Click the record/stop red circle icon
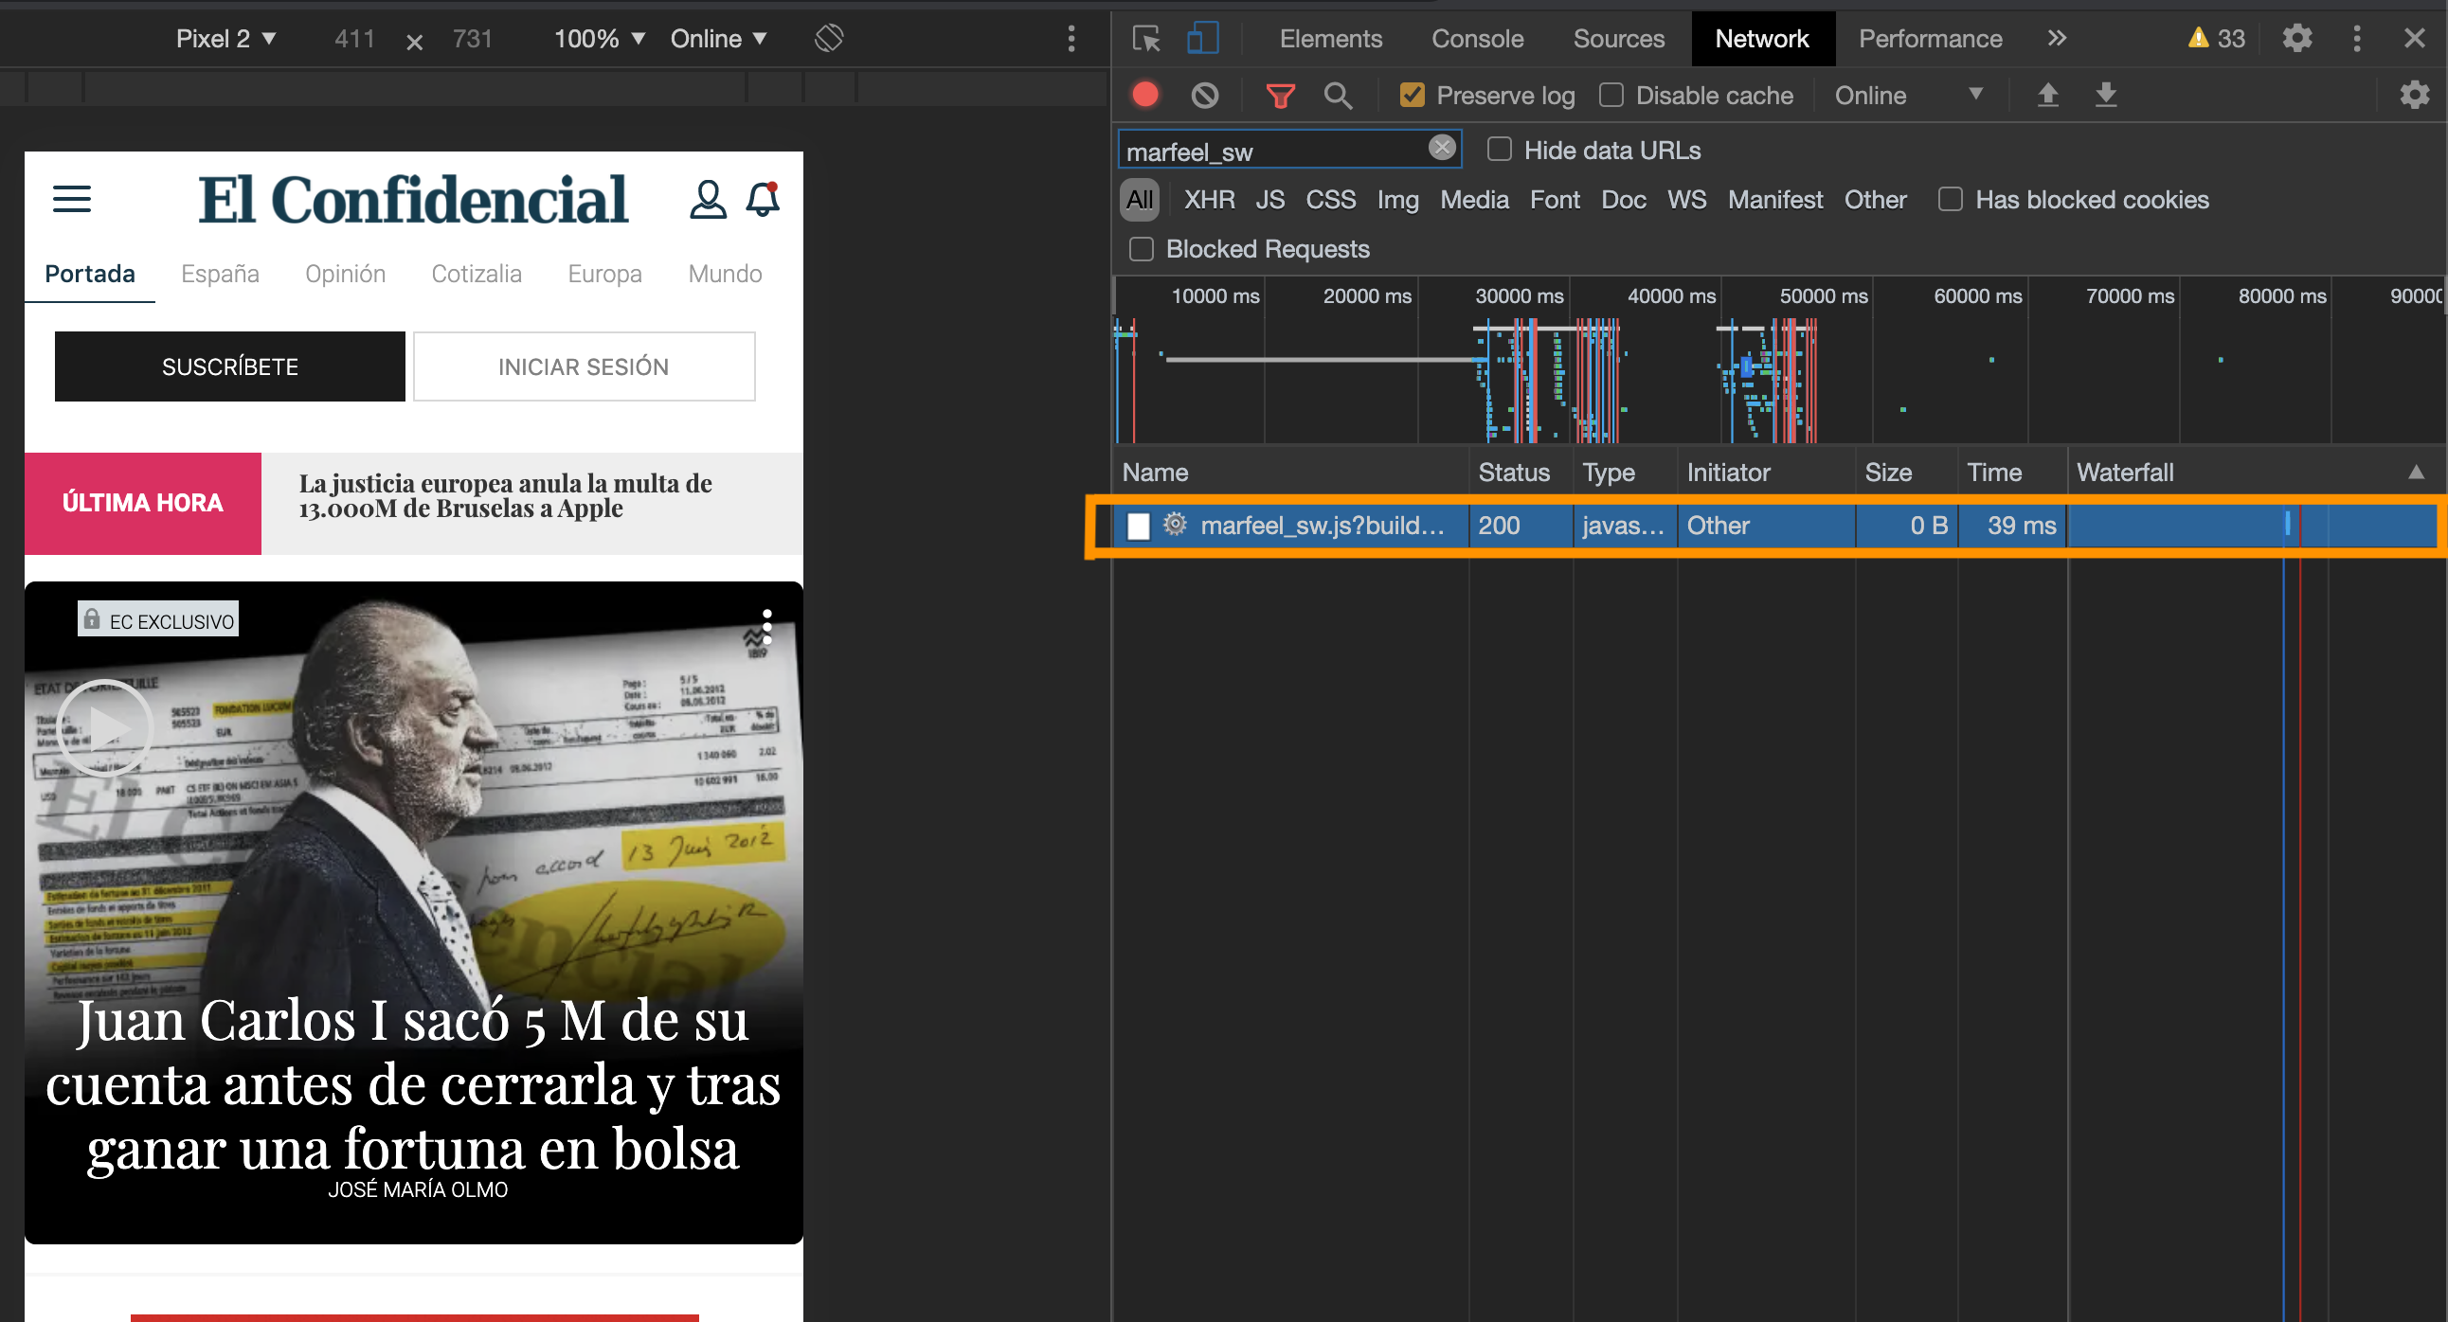 point(1146,95)
